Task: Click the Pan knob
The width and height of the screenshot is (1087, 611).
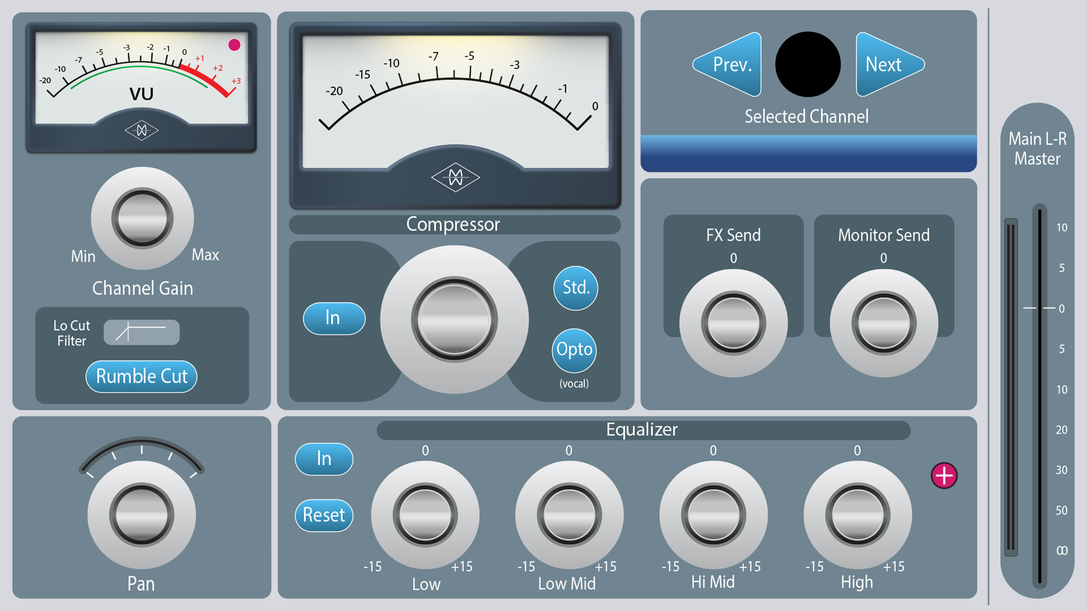Action: click(x=142, y=515)
